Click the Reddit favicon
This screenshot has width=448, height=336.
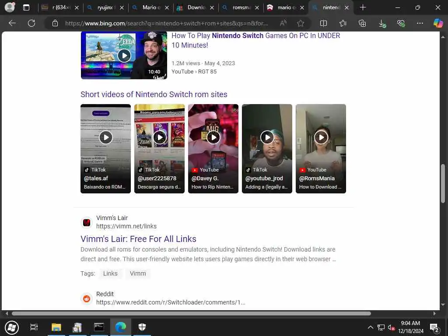87,298
